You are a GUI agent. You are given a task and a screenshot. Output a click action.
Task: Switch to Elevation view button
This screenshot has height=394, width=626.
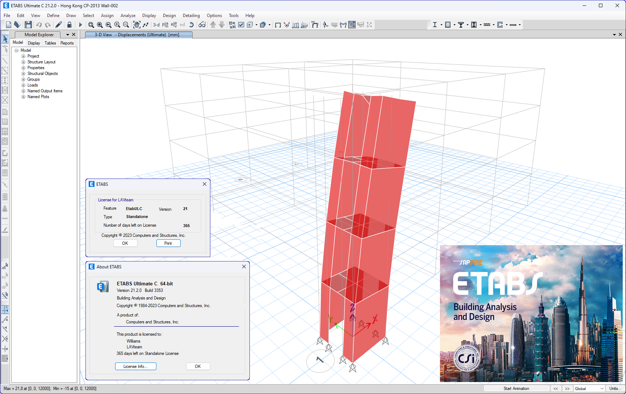pyautogui.click(x=174, y=25)
